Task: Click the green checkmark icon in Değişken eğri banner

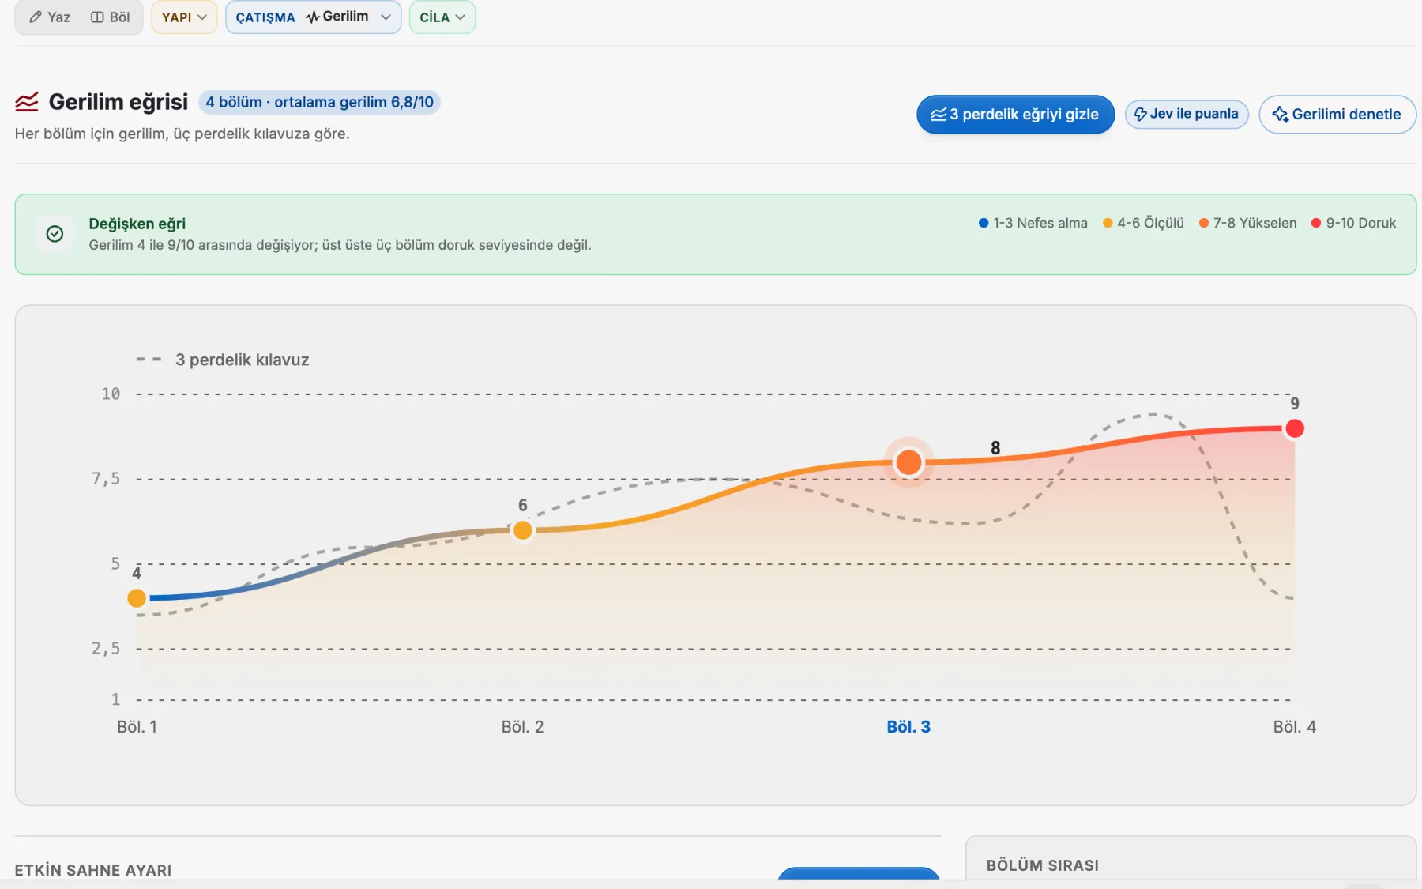Action: 55,234
